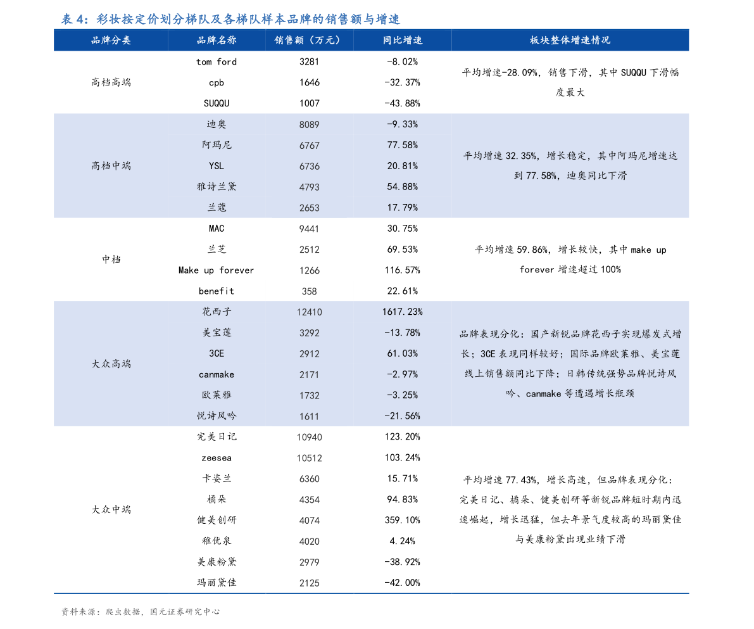Click the 兰蔻 brand cell

click(x=217, y=207)
